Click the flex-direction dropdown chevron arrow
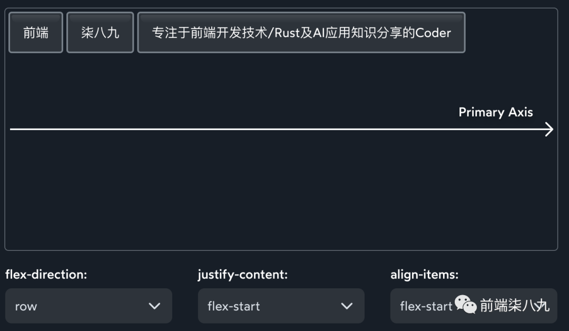This screenshot has height=331, width=569. 154,306
